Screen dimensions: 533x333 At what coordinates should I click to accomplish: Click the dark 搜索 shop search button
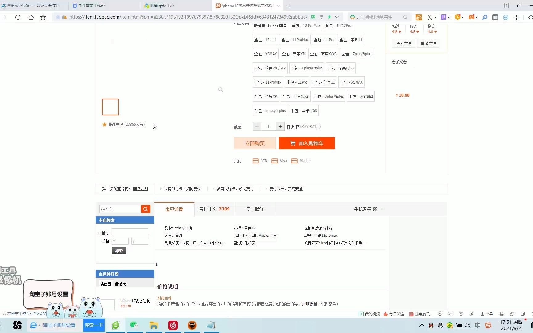(119, 251)
